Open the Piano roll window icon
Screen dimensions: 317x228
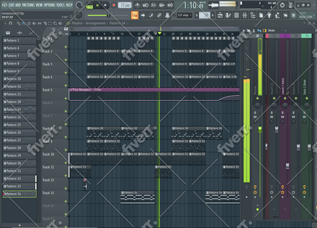(x=228, y=15)
